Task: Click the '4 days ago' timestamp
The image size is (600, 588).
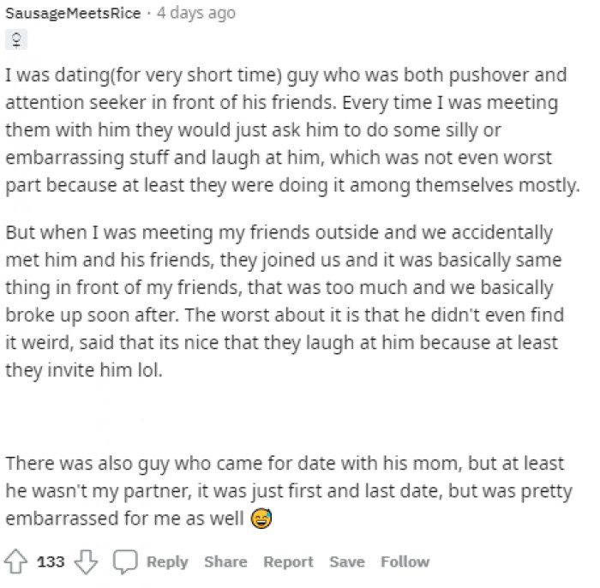Action: point(194,14)
